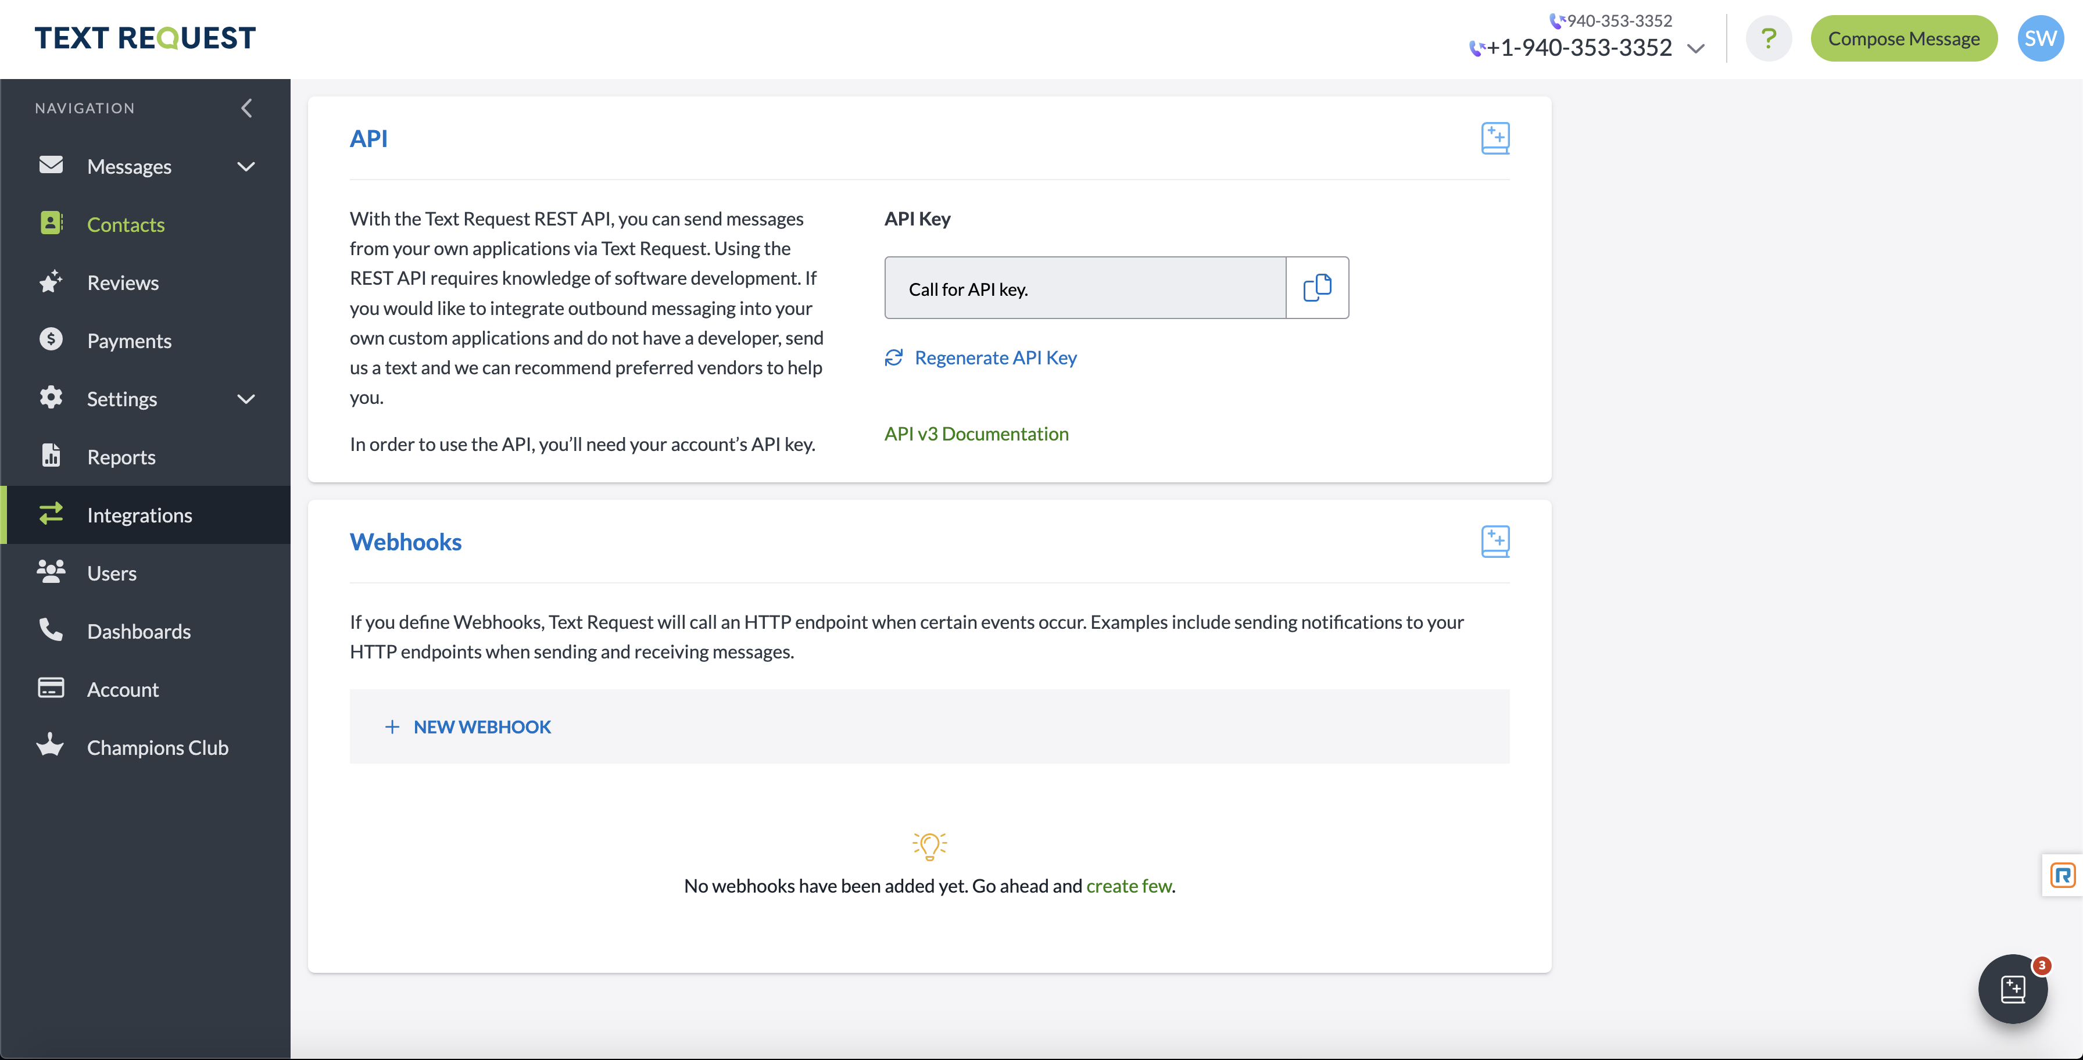Navigate to Account
Image resolution: width=2083 pixels, height=1060 pixels.
tap(123, 690)
